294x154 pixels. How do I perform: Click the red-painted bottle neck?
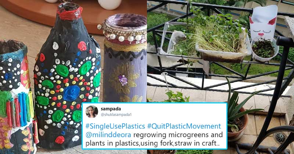70,12
